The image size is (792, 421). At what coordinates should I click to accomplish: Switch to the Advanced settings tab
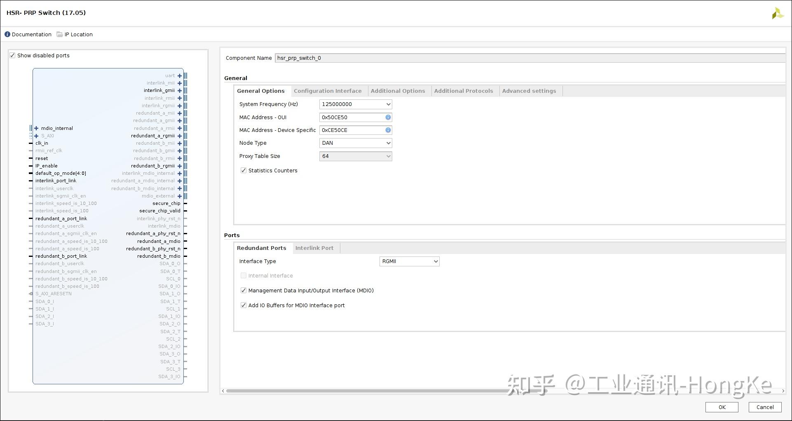click(x=530, y=91)
